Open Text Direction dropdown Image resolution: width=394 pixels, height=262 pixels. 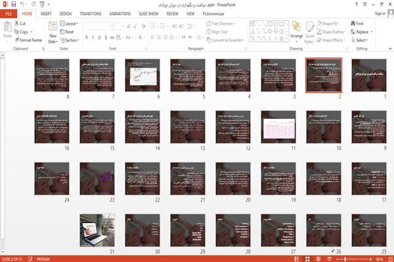click(221, 24)
